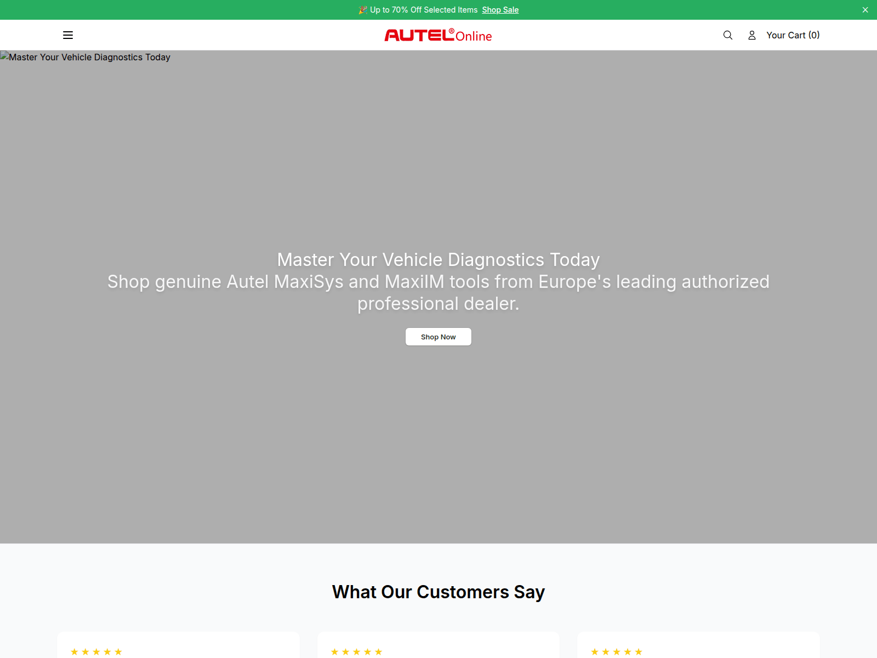Open the Shop Sale link
This screenshot has height=658, width=877.
(500, 10)
